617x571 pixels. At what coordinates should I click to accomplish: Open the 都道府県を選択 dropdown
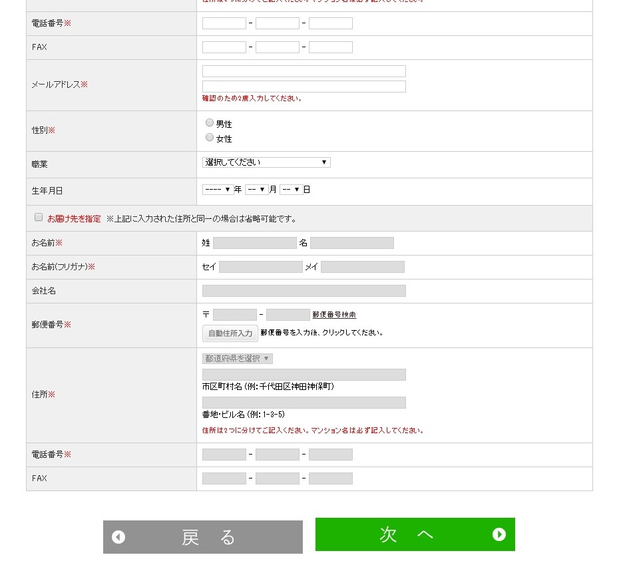click(x=237, y=359)
